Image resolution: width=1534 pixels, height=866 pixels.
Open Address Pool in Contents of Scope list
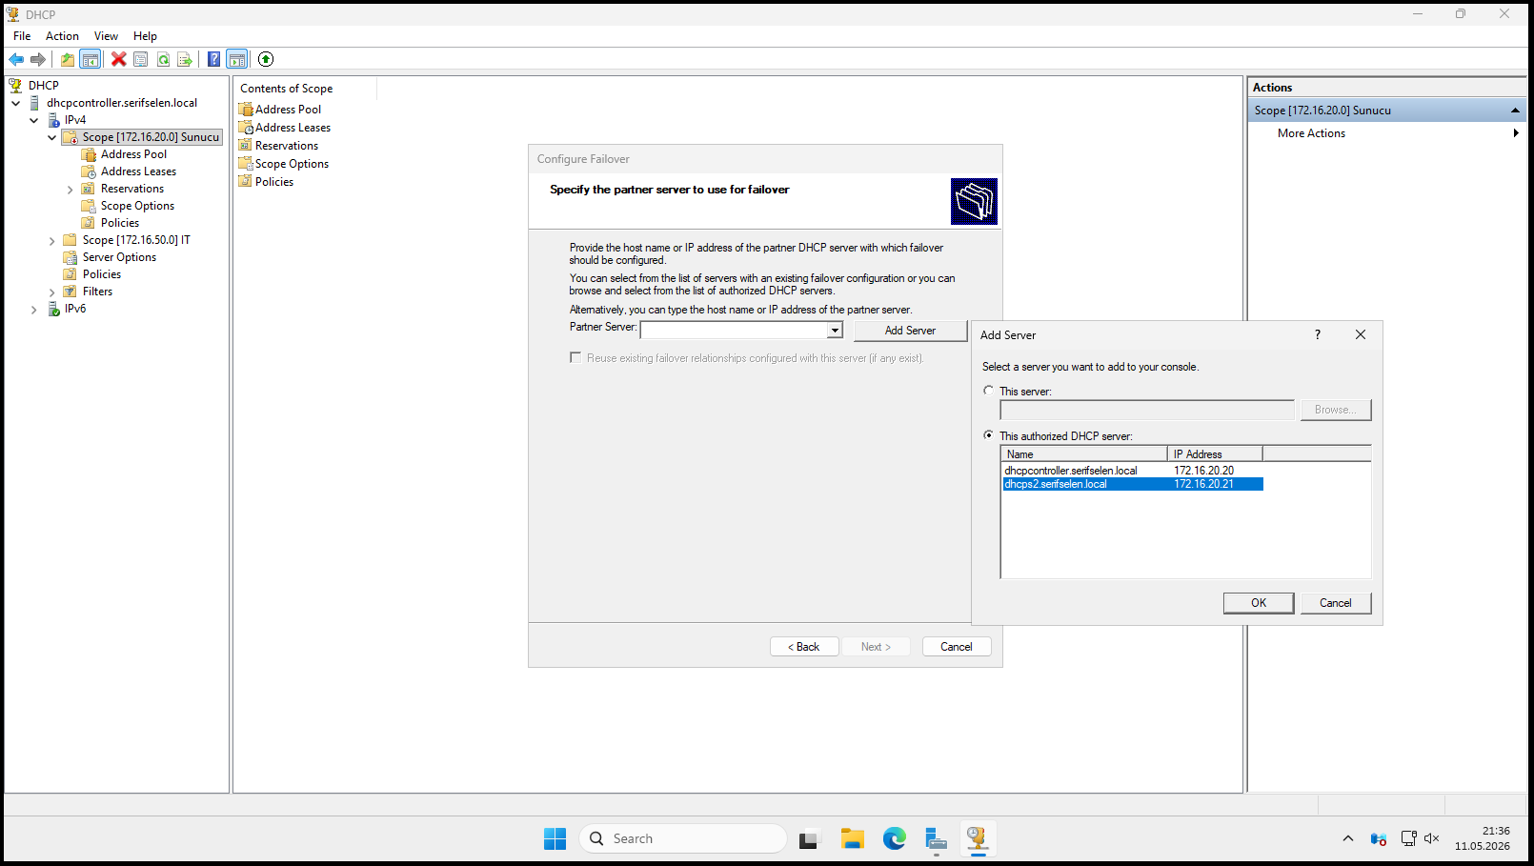(288, 110)
